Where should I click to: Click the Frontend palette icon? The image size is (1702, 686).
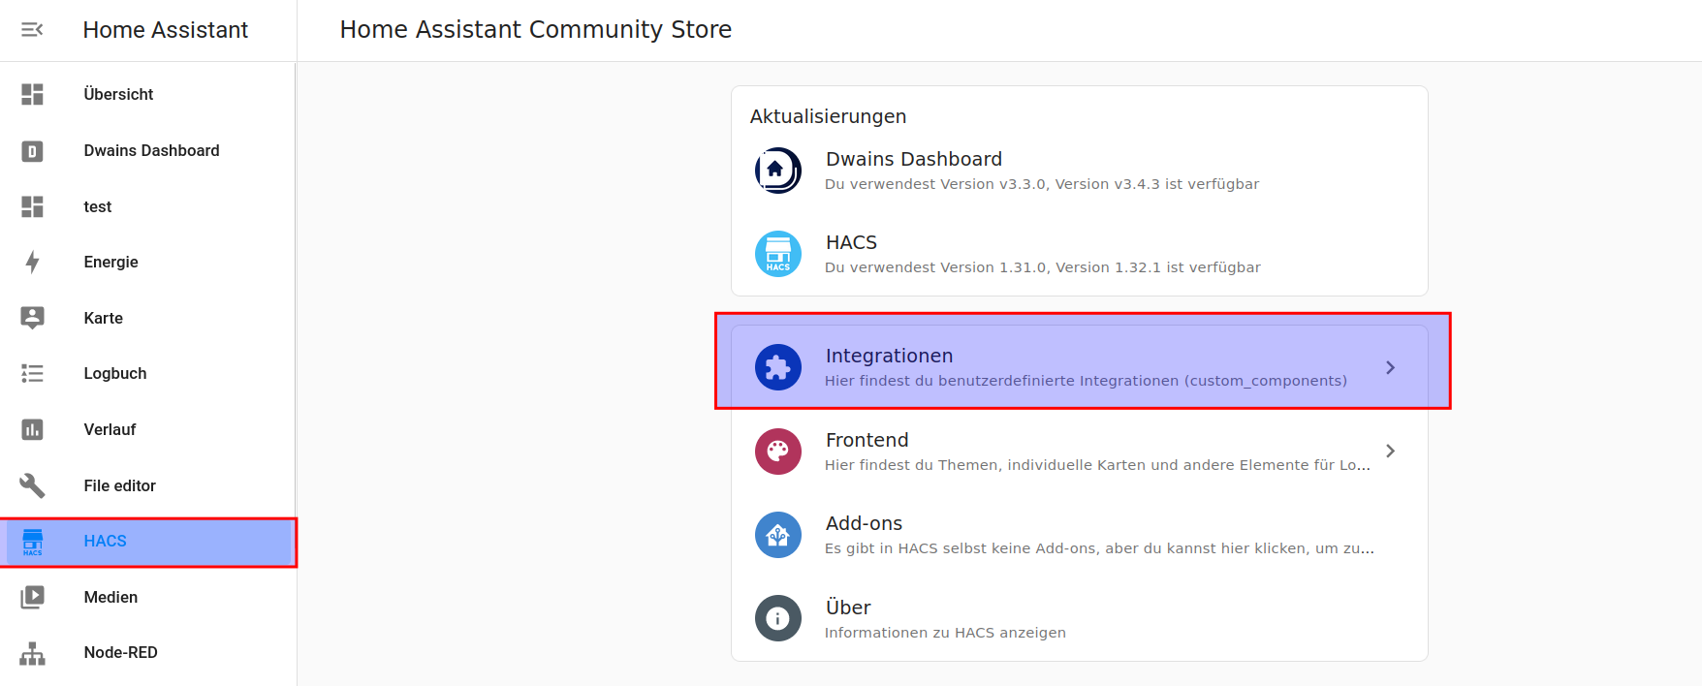(777, 452)
